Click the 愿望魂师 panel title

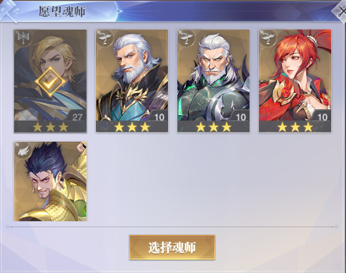[x=62, y=11]
